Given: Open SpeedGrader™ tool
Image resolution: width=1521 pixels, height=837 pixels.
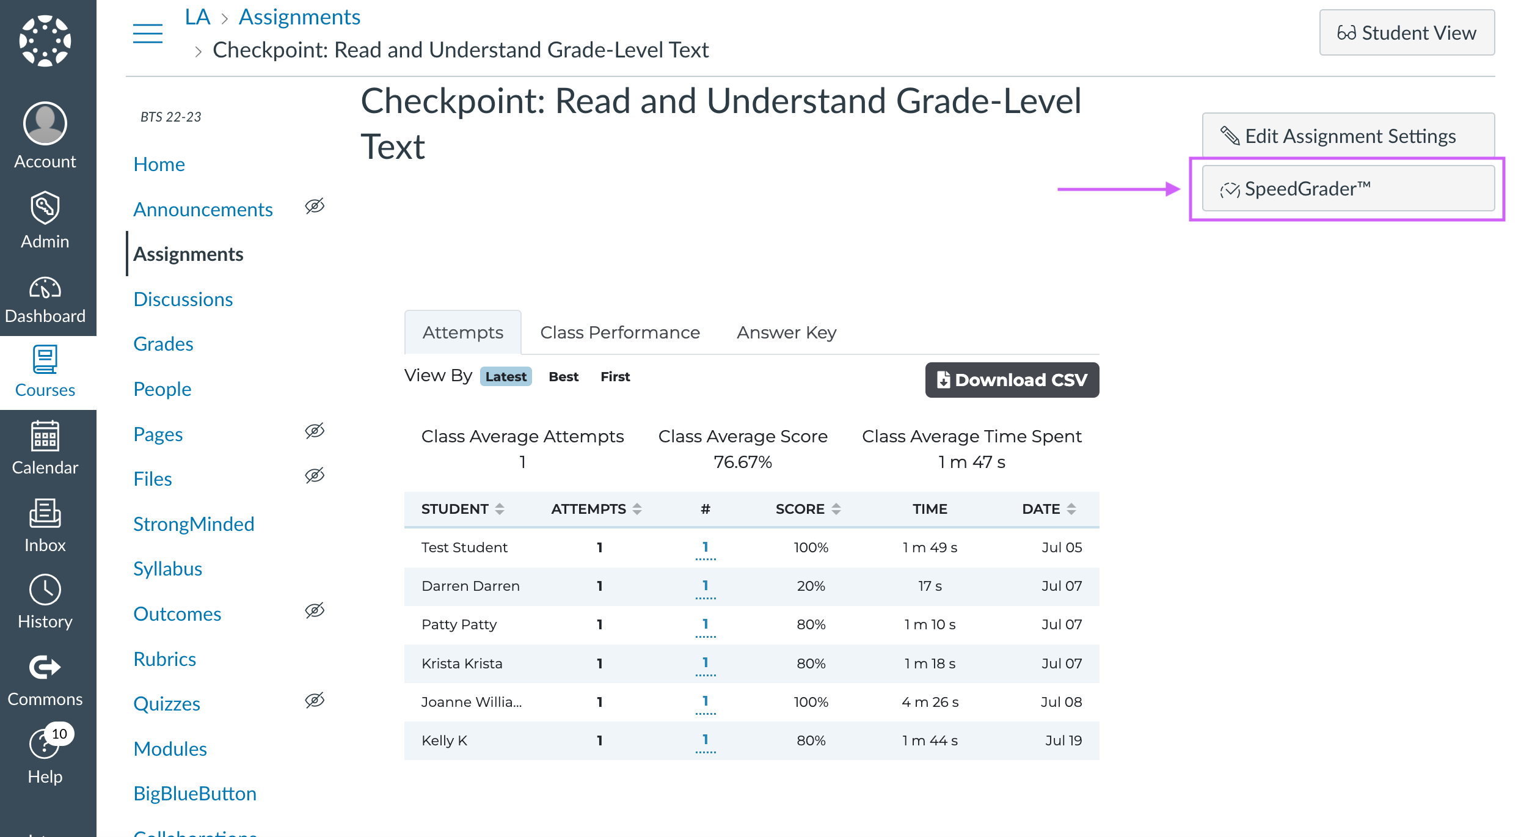Looking at the screenshot, I should point(1348,188).
